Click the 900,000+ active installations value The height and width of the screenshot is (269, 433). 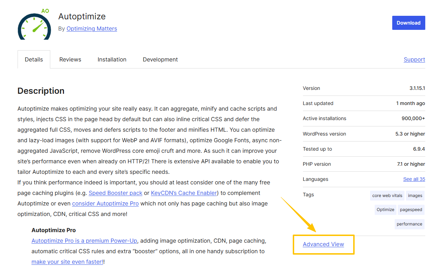tap(413, 118)
